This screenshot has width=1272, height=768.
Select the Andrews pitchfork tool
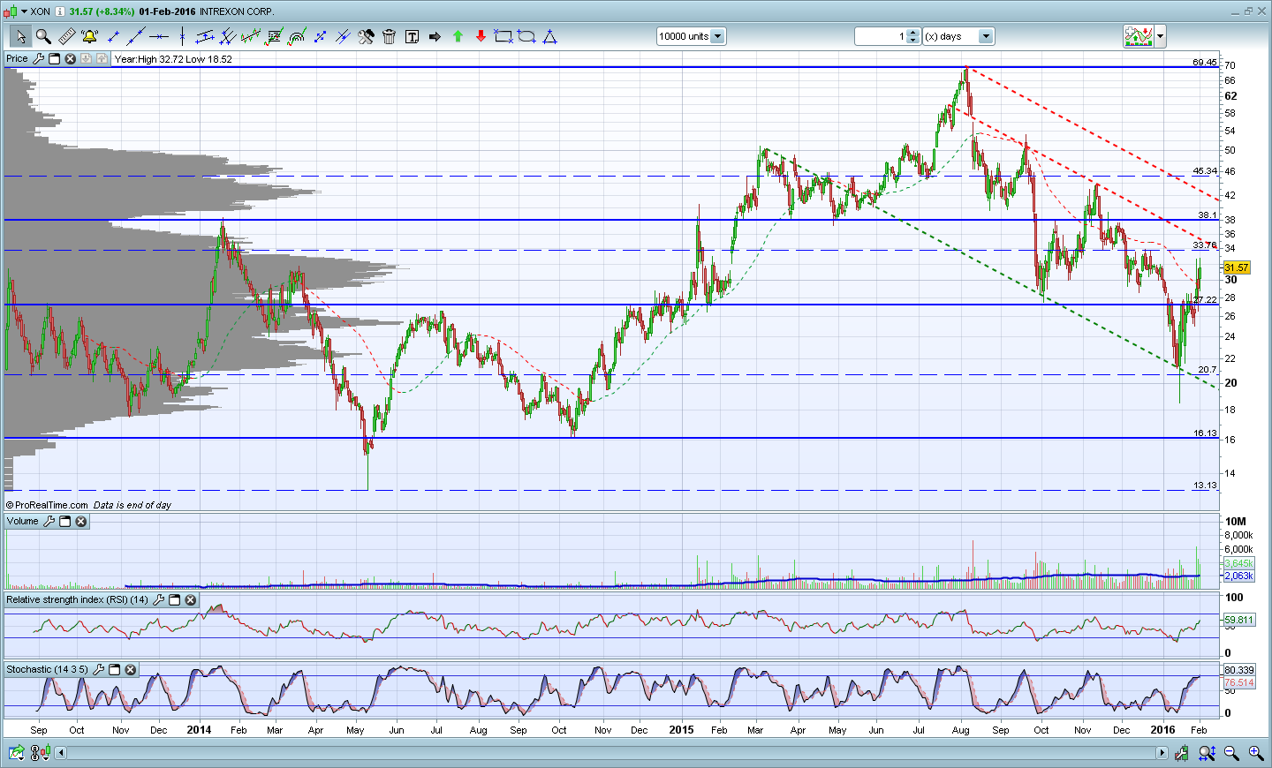point(228,36)
